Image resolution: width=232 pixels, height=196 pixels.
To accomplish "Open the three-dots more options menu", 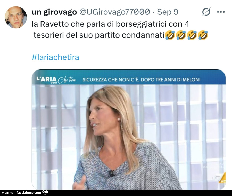I will click(221, 12).
